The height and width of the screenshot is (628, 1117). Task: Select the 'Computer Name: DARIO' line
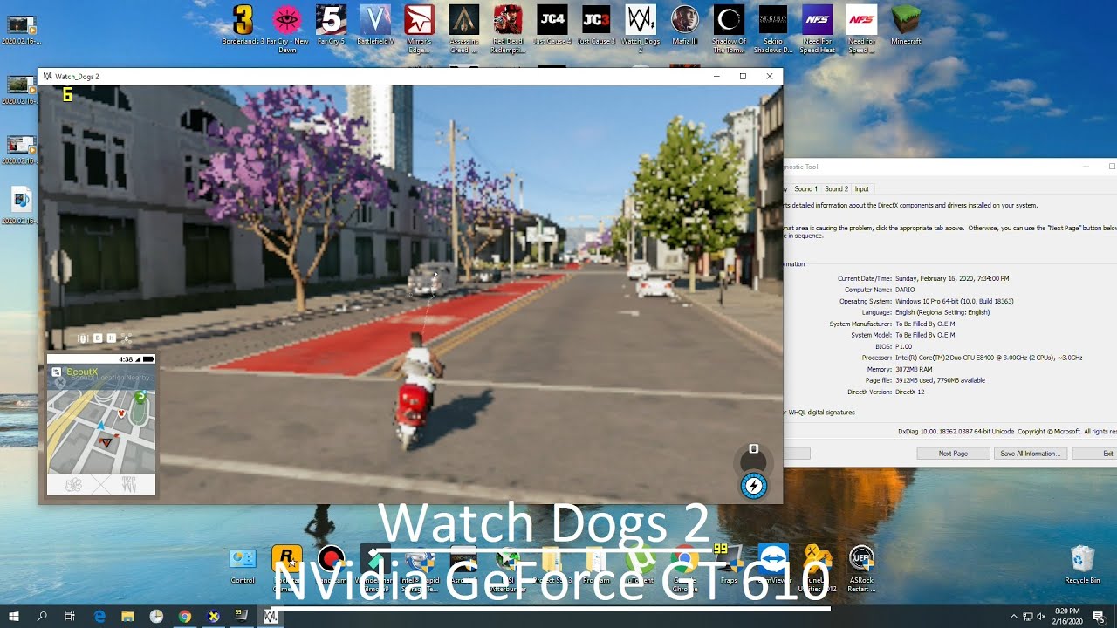pos(880,290)
